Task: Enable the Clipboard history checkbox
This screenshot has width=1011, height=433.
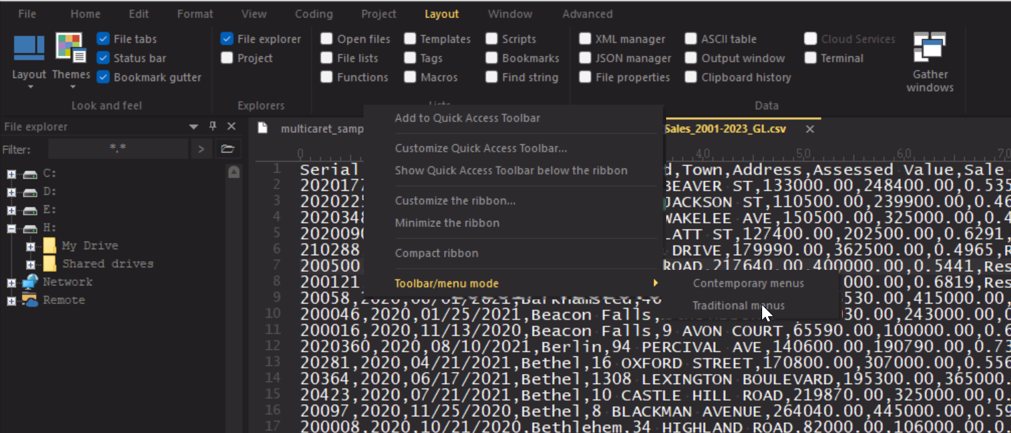Action: point(691,77)
